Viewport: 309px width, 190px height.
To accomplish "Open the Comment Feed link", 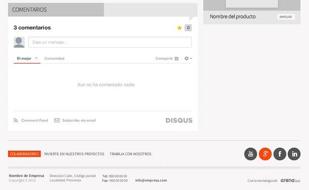I will 35,120.
